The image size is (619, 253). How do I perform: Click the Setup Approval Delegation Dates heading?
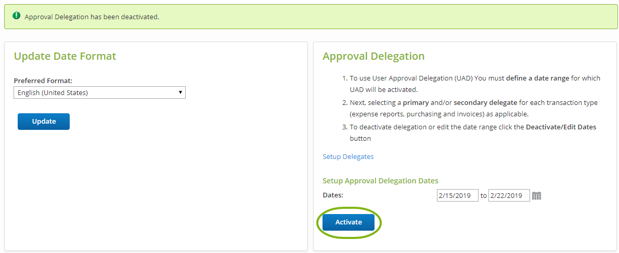tap(380, 181)
